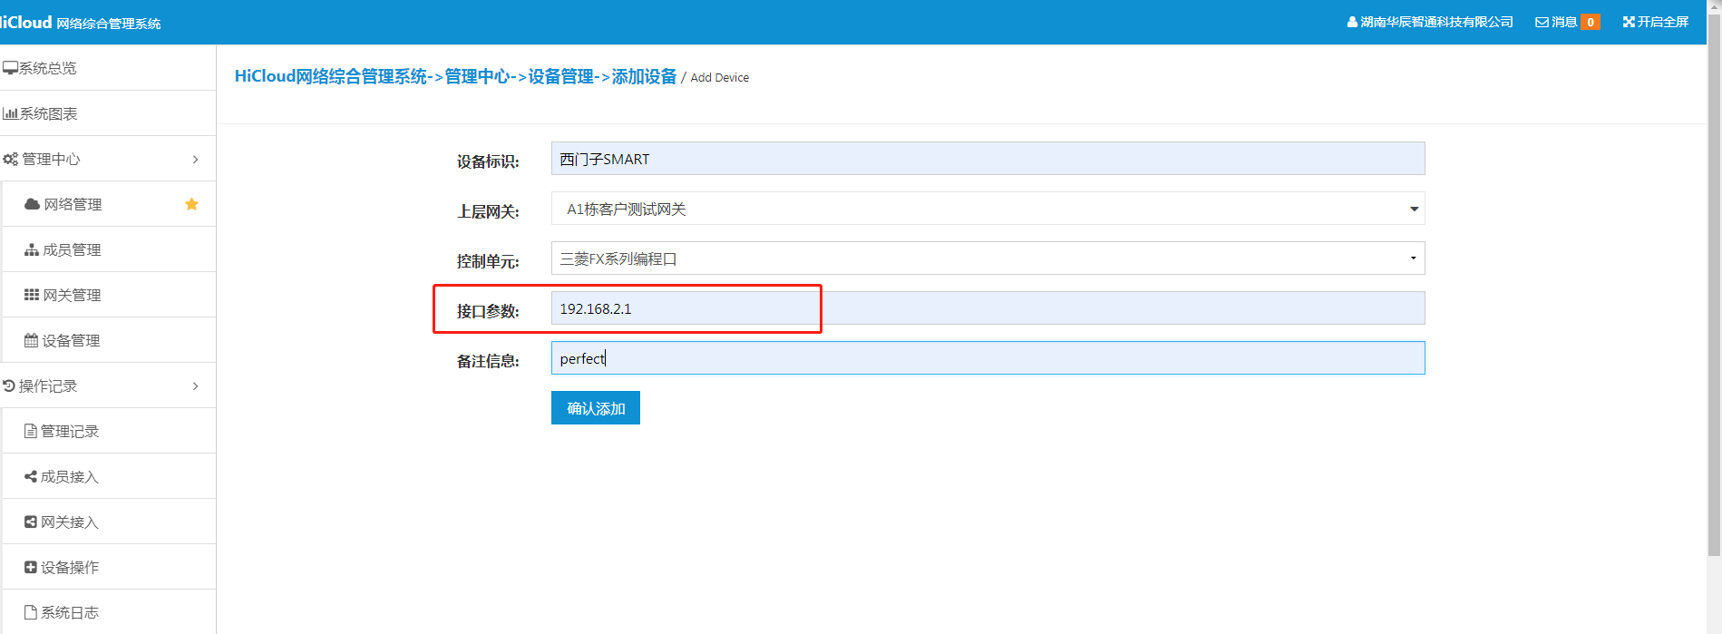Collapse the 管理中心 section chevron
1722x634 pixels.
195,160
